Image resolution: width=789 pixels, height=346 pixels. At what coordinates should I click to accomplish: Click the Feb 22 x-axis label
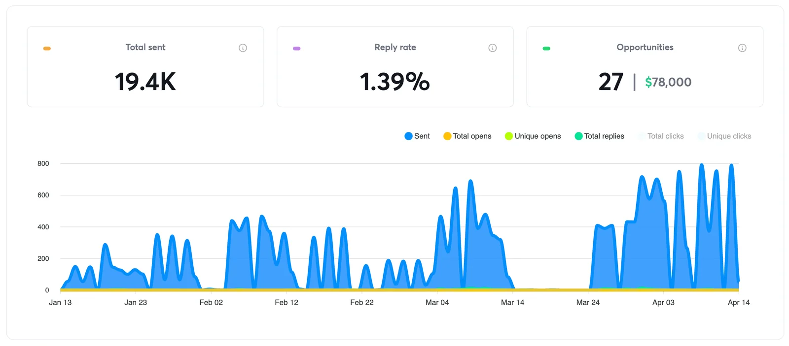pyautogui.click(x=362, y=303)
